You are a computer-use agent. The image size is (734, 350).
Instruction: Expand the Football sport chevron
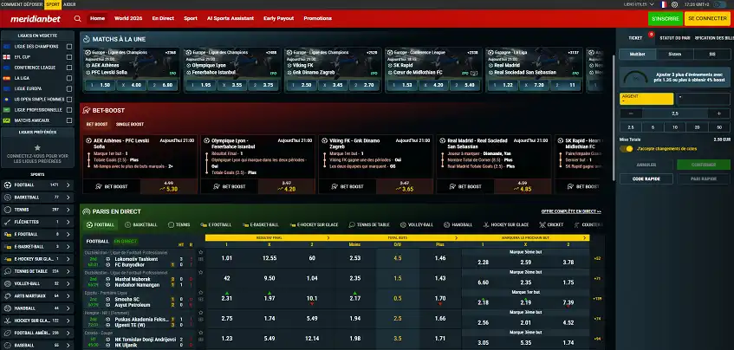(x=68, y=185)
